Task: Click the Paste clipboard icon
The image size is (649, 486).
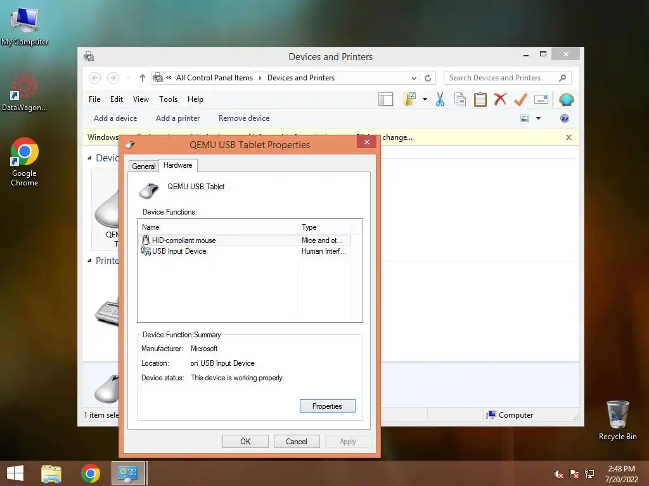Action: (x=480, y=99)
